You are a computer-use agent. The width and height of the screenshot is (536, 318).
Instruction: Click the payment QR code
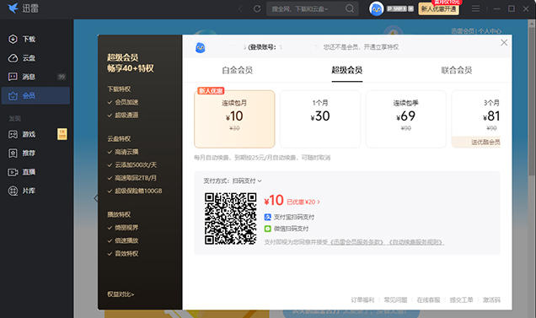230,218
